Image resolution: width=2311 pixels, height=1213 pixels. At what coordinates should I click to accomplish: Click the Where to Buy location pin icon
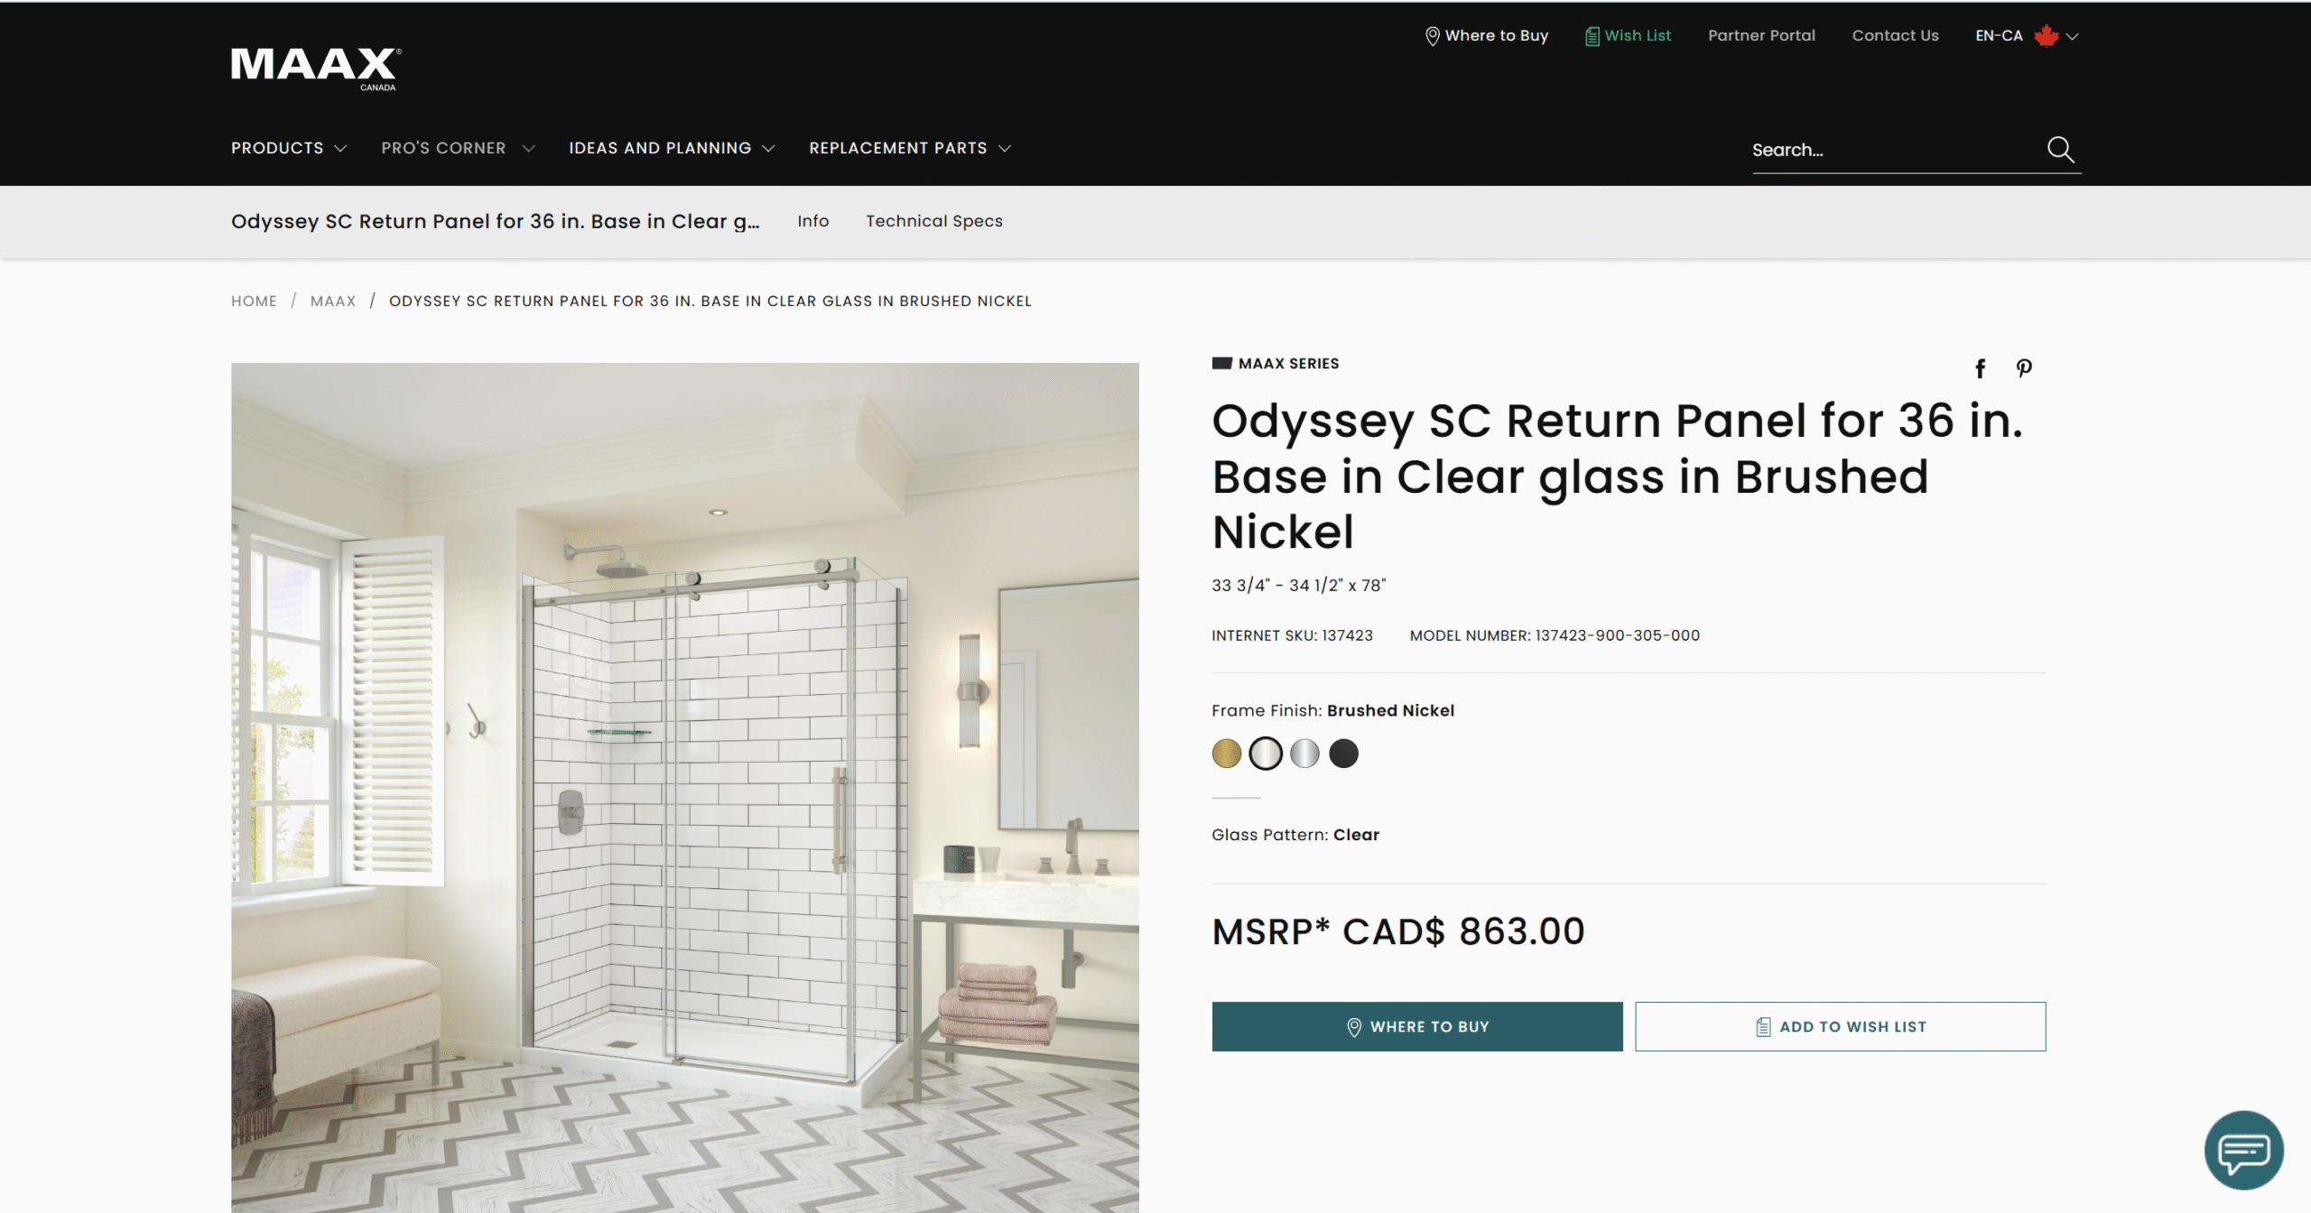point(1433,36)
